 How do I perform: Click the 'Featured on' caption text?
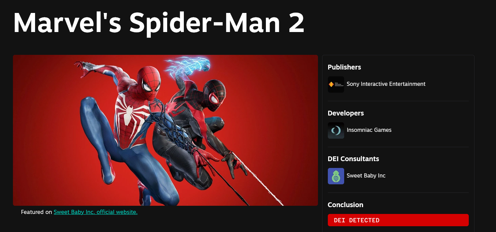(x=36, y=212)
